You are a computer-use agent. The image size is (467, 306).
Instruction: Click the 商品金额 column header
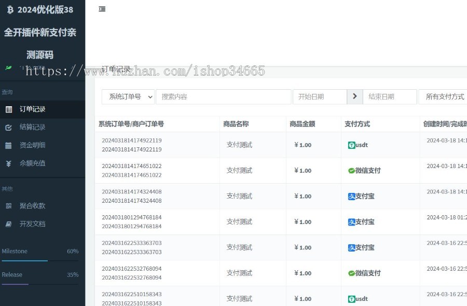pyautogui.click(x=303, y=124)
